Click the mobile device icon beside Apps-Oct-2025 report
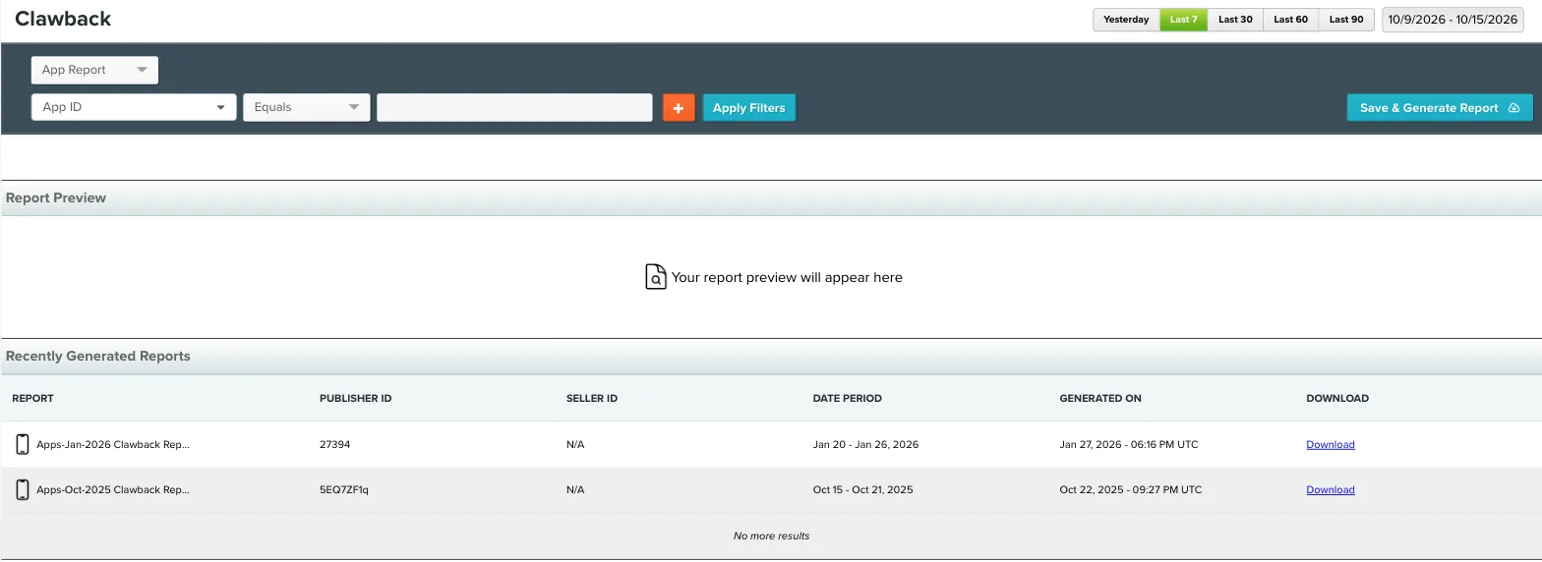Viewport: 1542px width, 562px height. [x=23, y=490]
